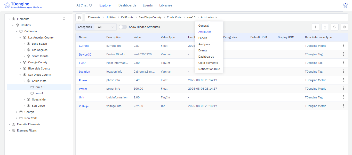Click California in the breadcrumb path
352x155 pixels.
tap(127, 17)
